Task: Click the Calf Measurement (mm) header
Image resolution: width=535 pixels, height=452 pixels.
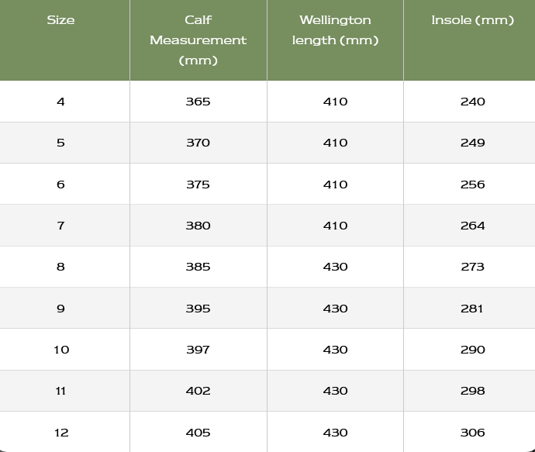Action: [198, 40]
